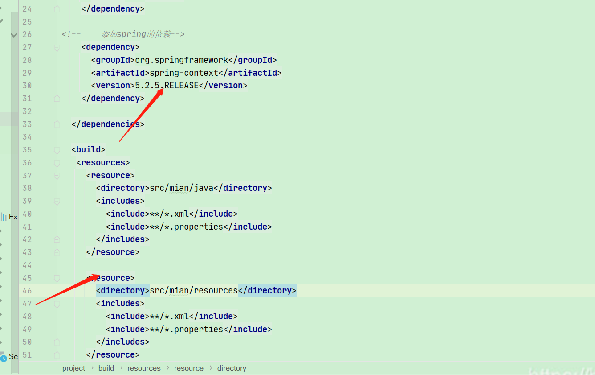This screenshot has width=595, height=375.
Task: Click fold end marker at line 33 dependencies
Action: click(57, 124)
